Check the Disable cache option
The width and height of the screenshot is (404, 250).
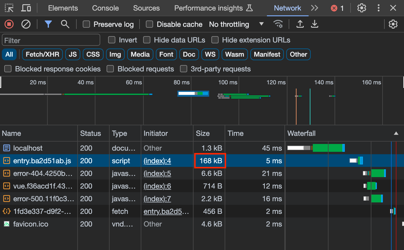pyautogui.click(x=149, y=24)
